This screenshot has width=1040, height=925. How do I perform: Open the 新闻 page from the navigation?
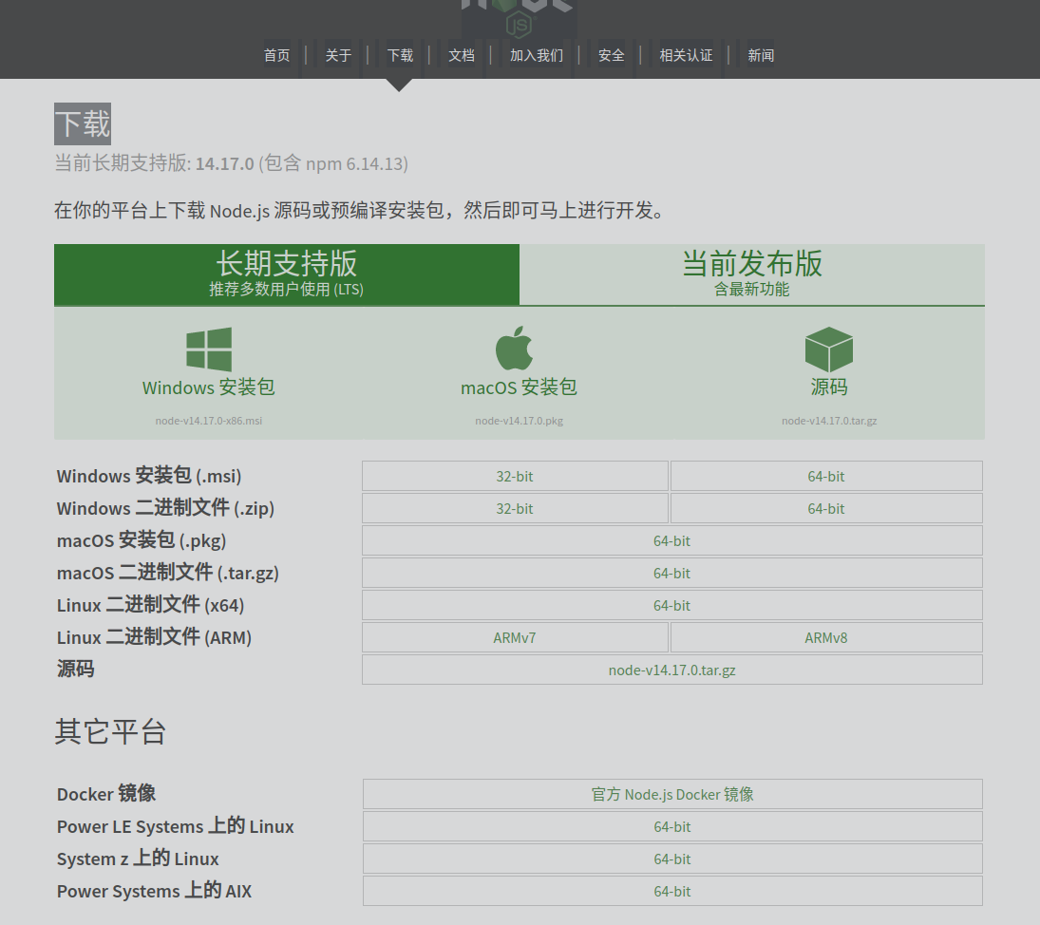[761, 55]
